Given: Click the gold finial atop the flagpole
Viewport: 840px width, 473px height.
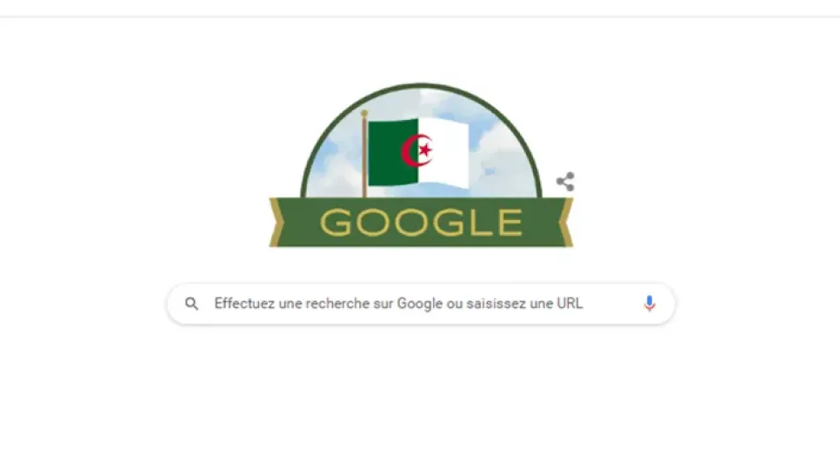Looking at the screenshot, I should point(364,114).
